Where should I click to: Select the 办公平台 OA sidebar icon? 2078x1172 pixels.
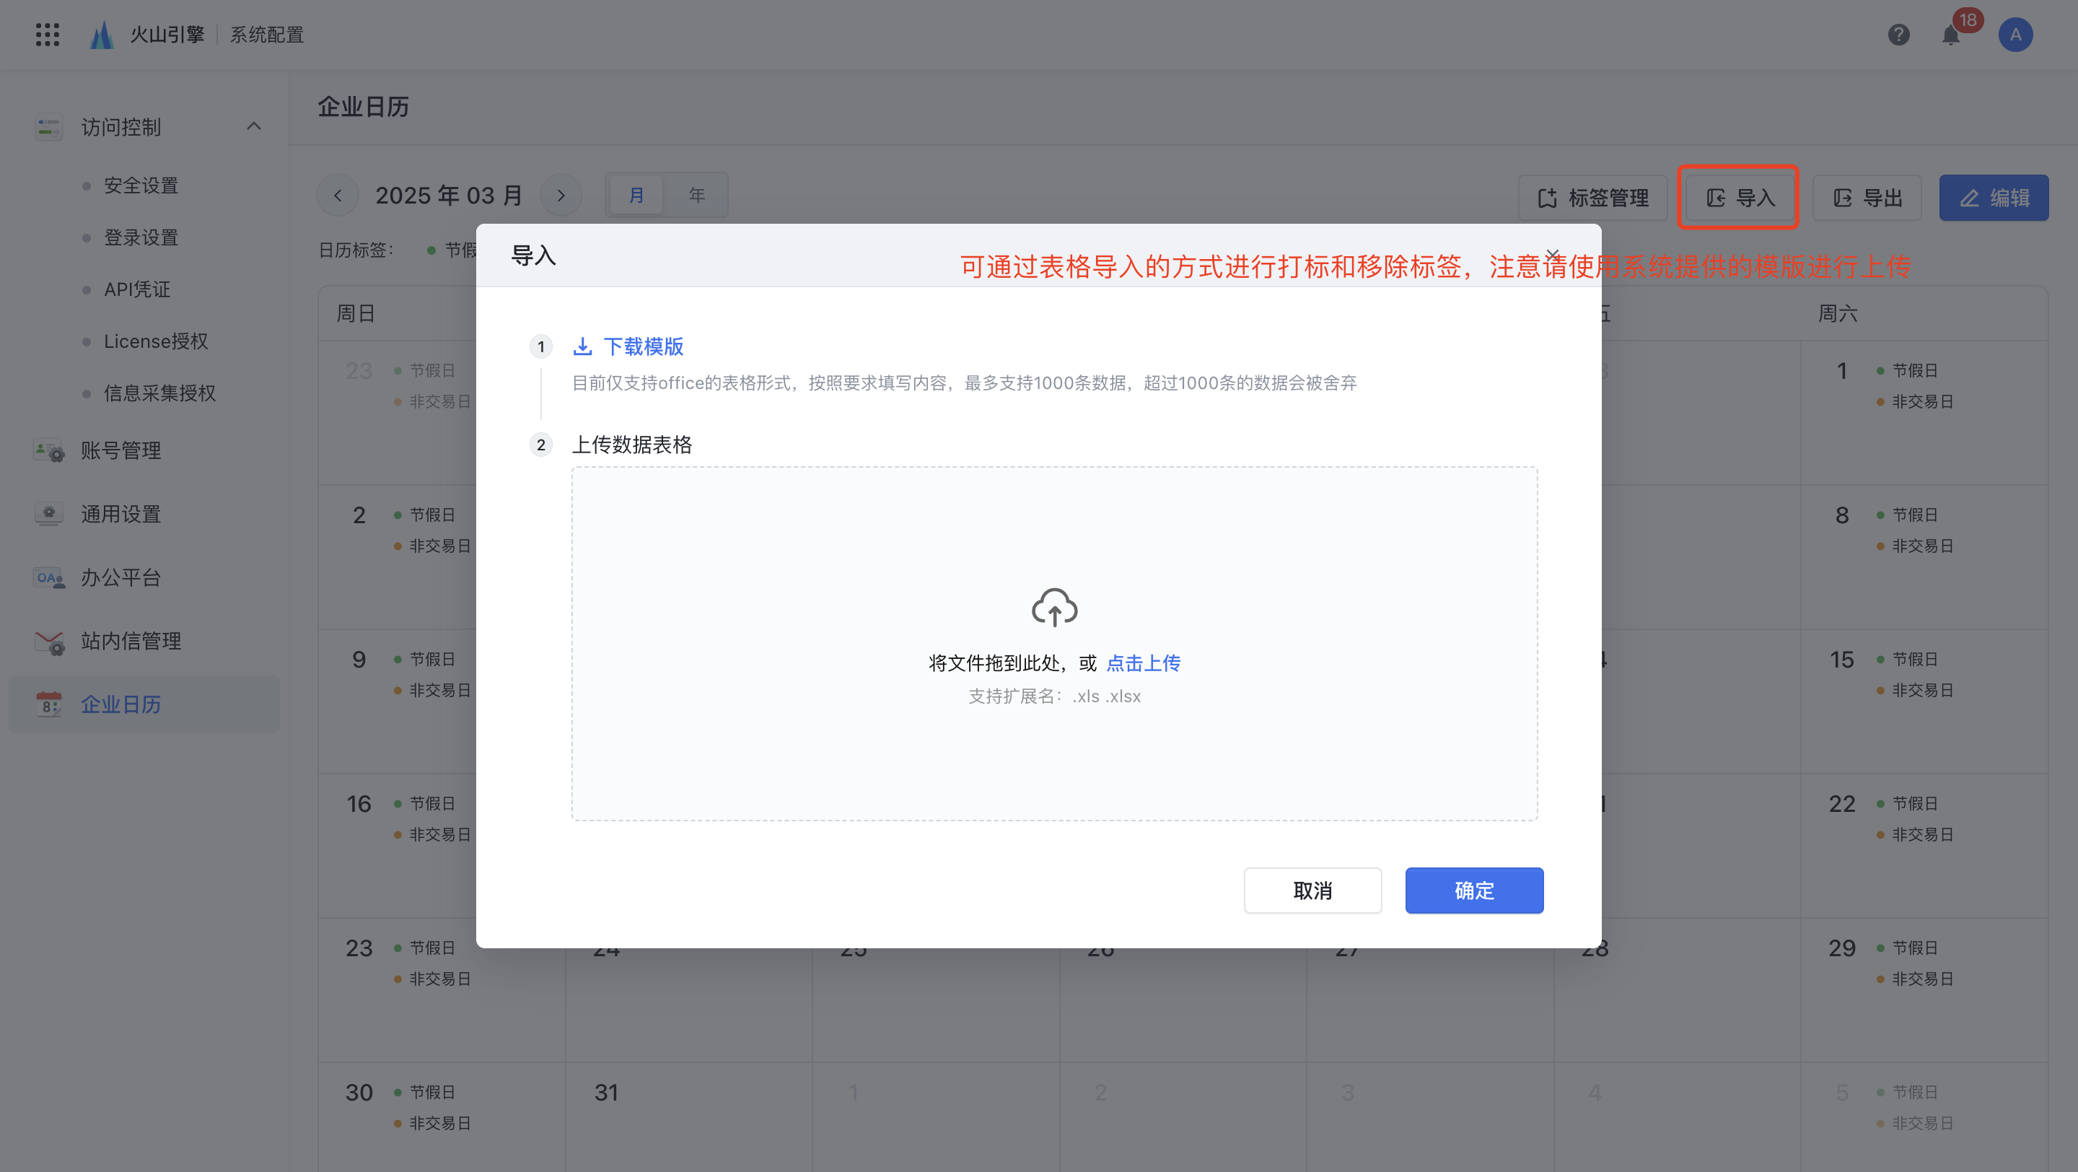[x=48, y=577]
